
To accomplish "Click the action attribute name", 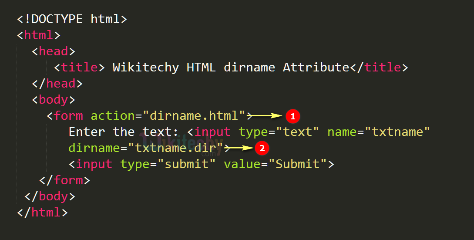I will coord(112,115).
